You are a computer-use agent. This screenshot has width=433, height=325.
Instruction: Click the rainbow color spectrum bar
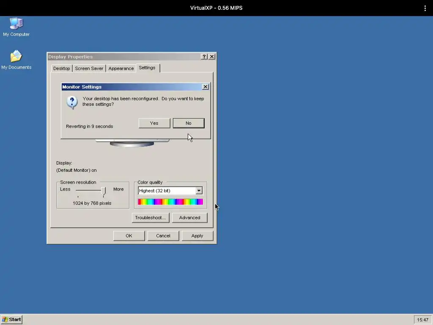pyautogui.click(x=170, y=202)
